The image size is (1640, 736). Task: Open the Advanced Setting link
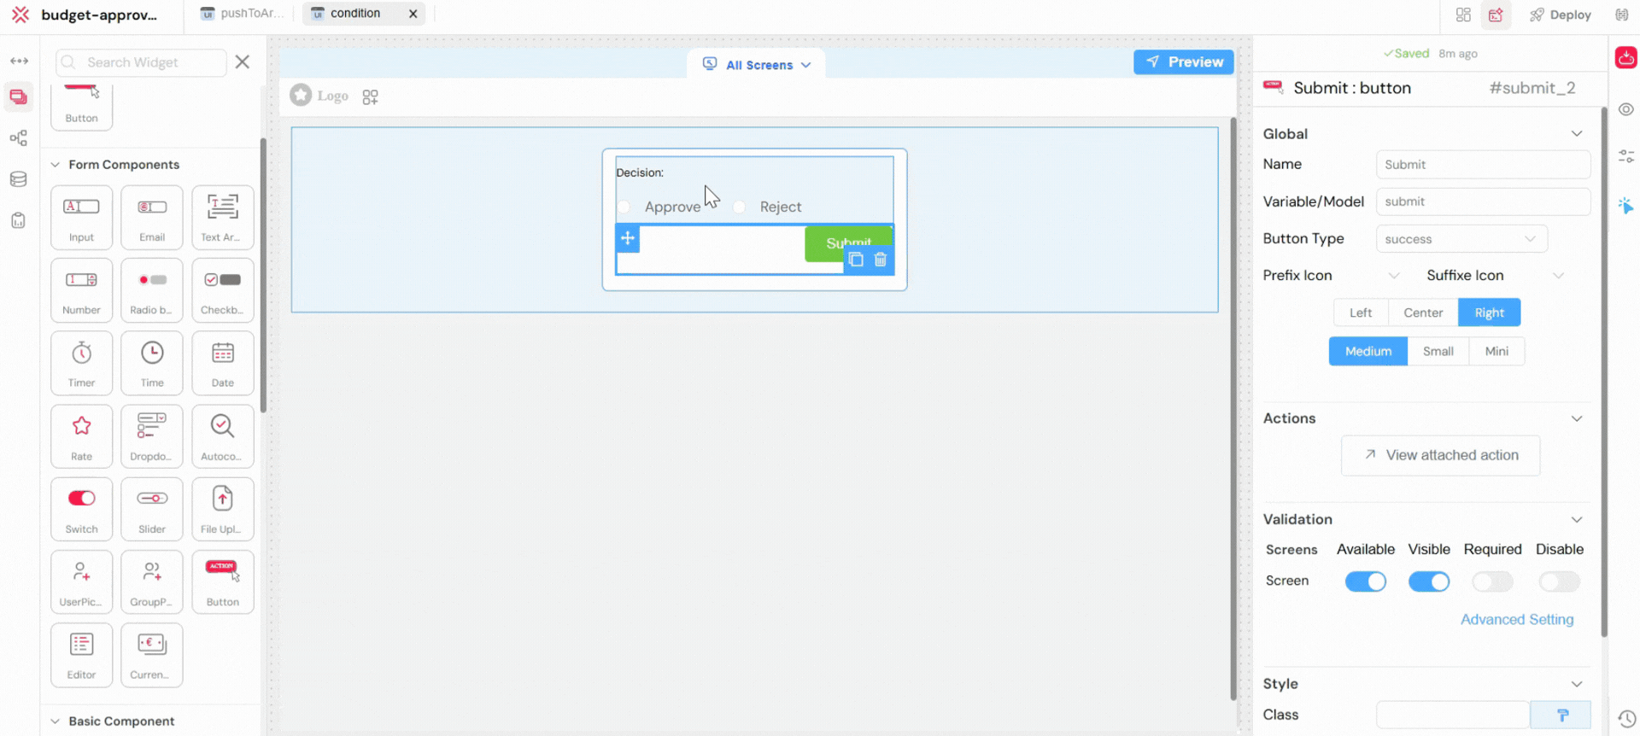click(1516, 619)
